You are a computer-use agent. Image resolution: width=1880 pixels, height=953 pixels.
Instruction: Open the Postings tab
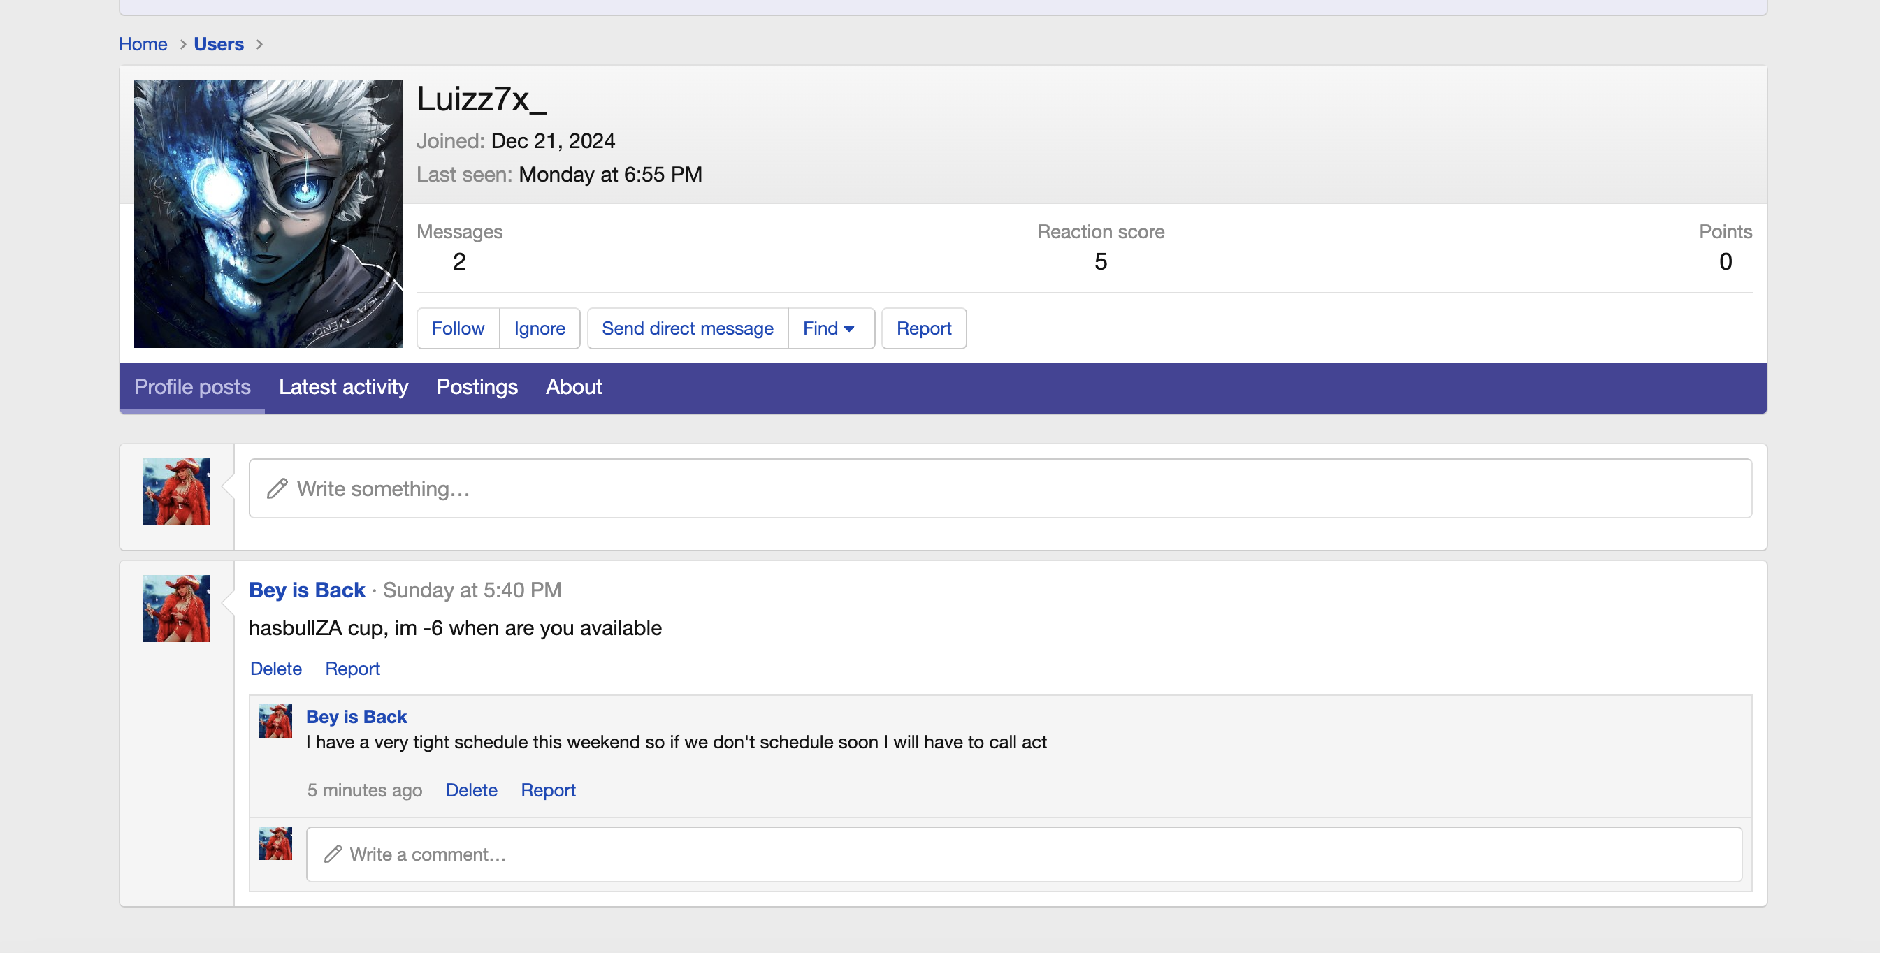tap(477, 388)
